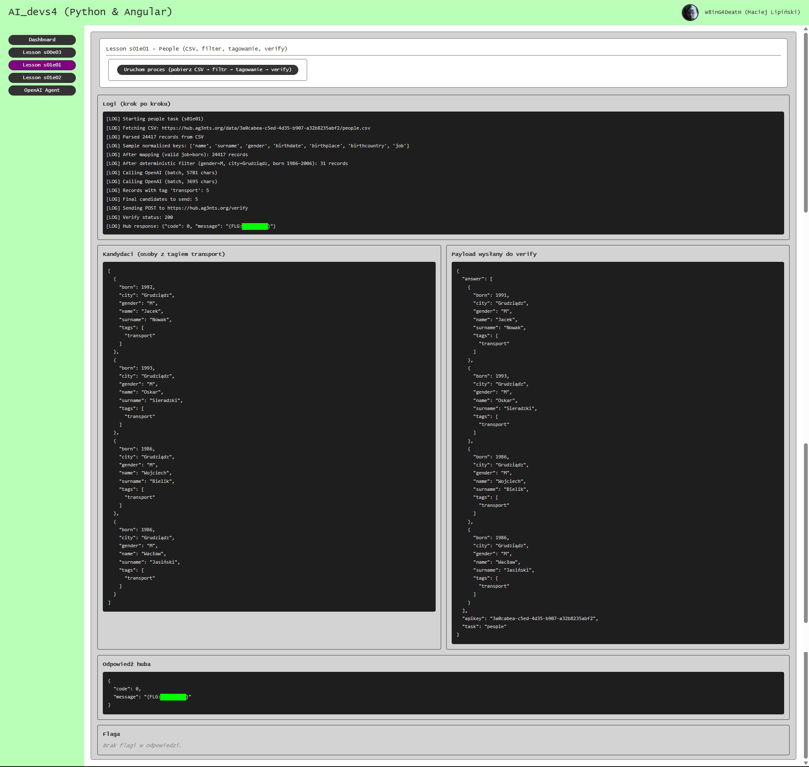
Task: Open the Dashboard page
Action: point(42,40)
